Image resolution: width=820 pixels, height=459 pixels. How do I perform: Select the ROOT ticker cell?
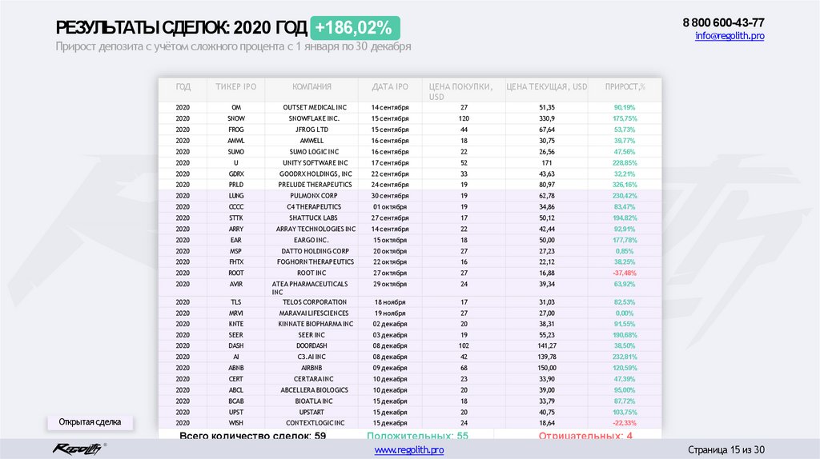[x=236, y=273]
